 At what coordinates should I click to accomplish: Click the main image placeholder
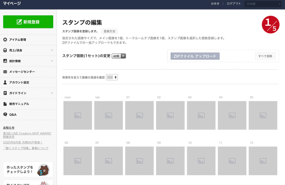[78, 115]
